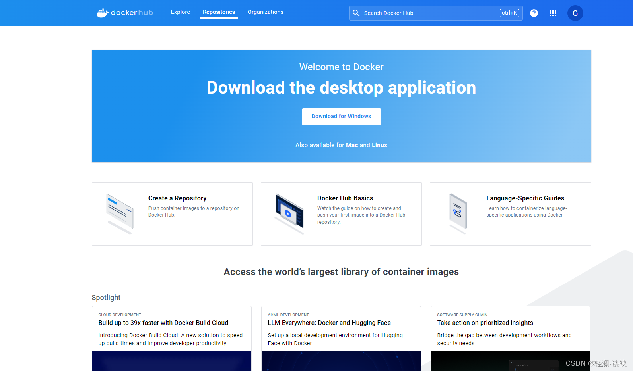Click the Hugging Face card thumbnail

pos(341,361)
